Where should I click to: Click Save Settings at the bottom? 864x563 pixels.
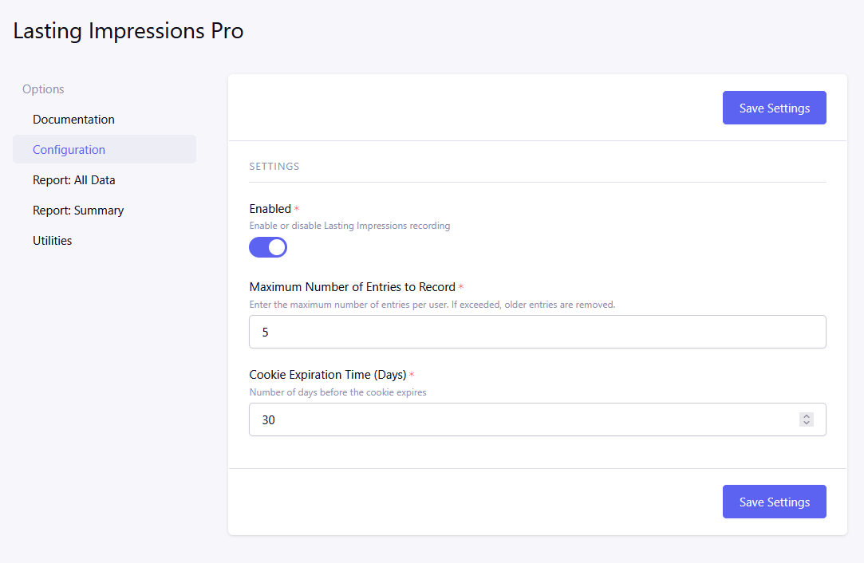tap(774, 502)
